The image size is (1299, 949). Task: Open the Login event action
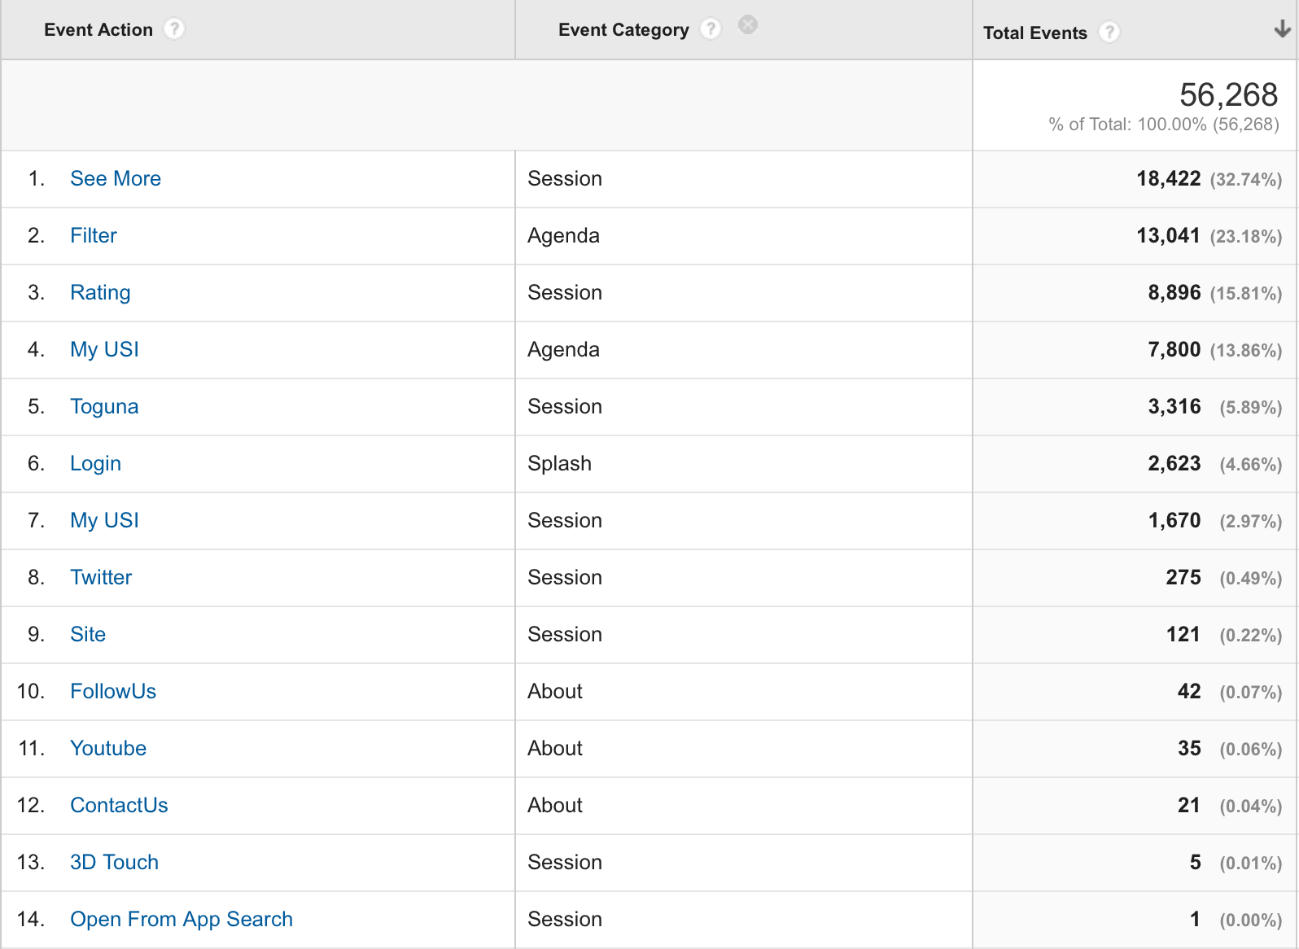(x=95, y=463)
